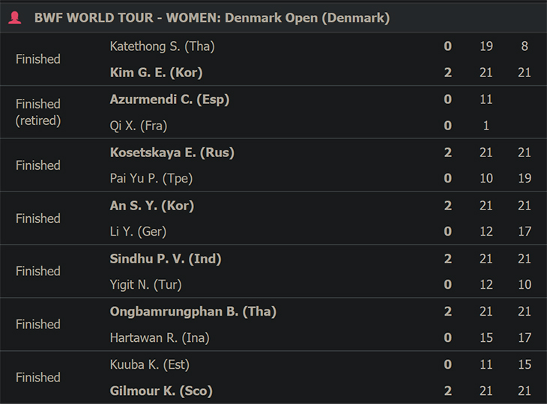This screenshot has width=547, height=404.
Task: Click Sindhu's sets won score 2
Action: pos(448,259)
